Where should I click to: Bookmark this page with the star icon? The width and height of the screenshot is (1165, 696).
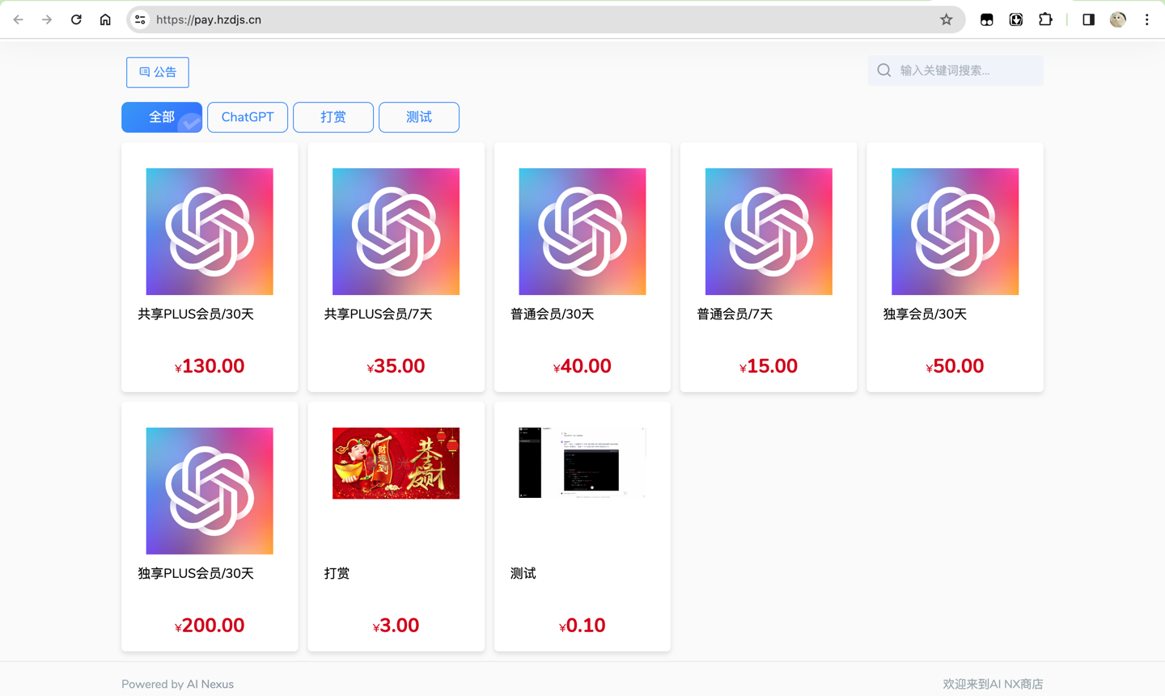946,19
